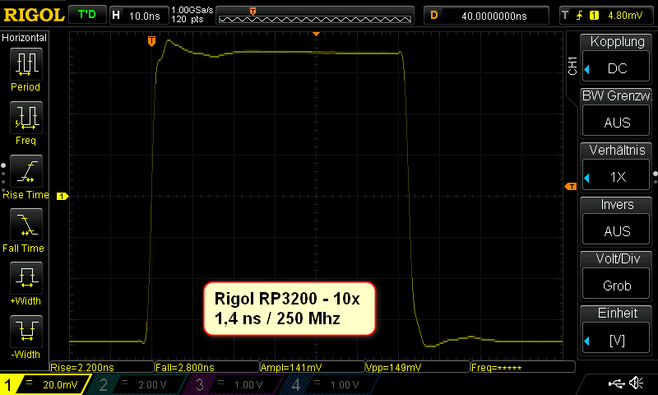Click the waveform memory overview bar

click(x=315, y=16)
